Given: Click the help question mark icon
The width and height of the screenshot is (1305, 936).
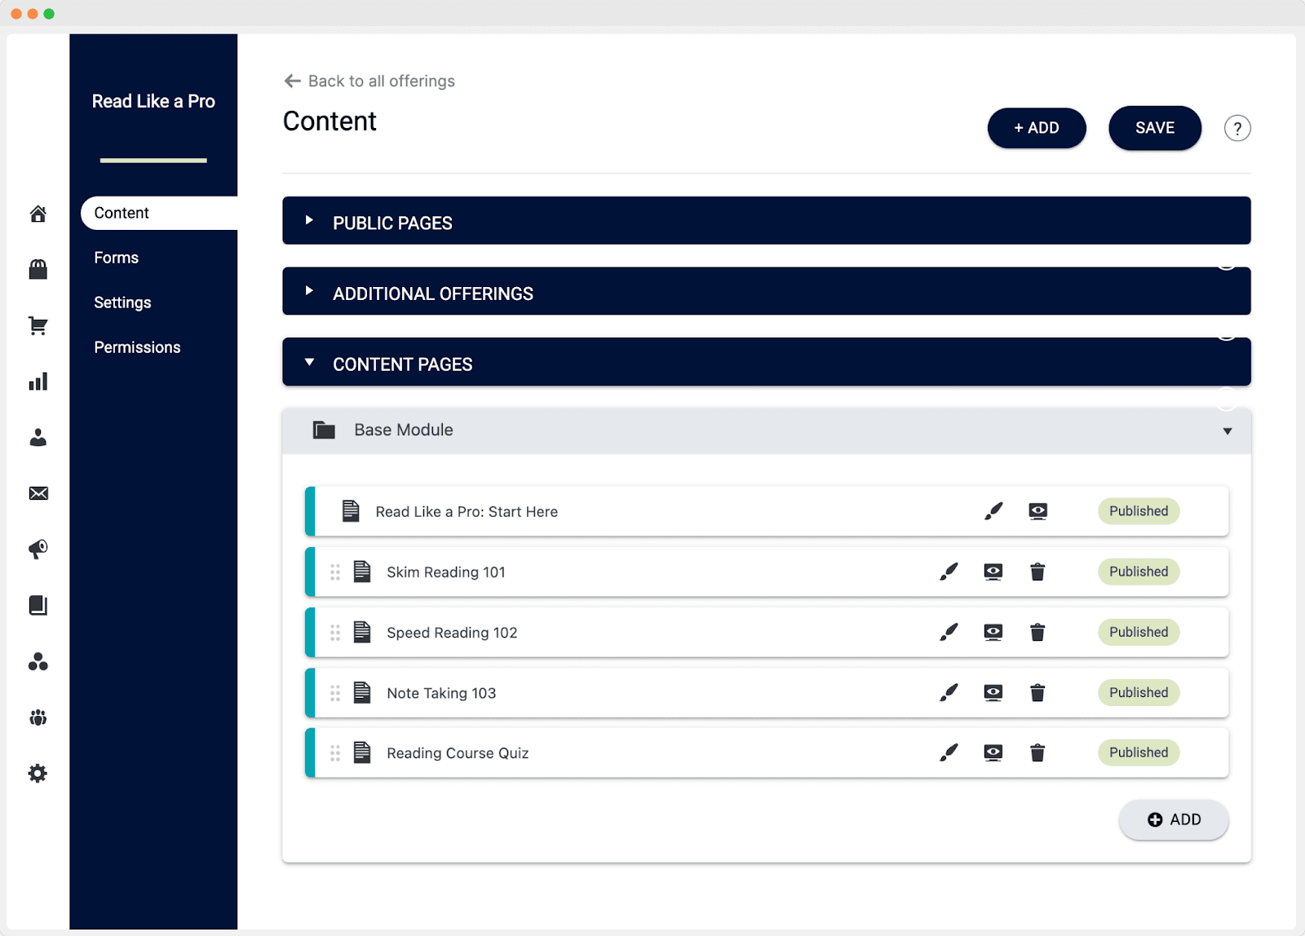Looking at the screenshot, I should (1237, 128).
